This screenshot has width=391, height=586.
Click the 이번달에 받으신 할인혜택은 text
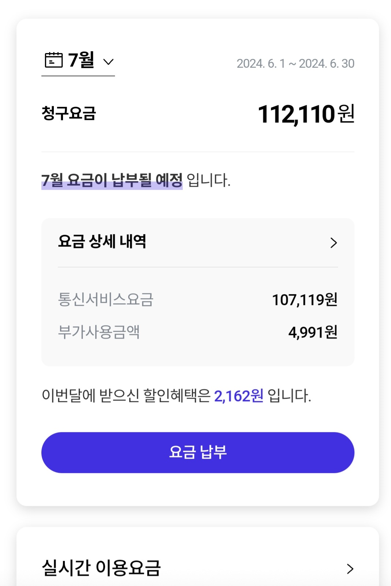(126, 396)
